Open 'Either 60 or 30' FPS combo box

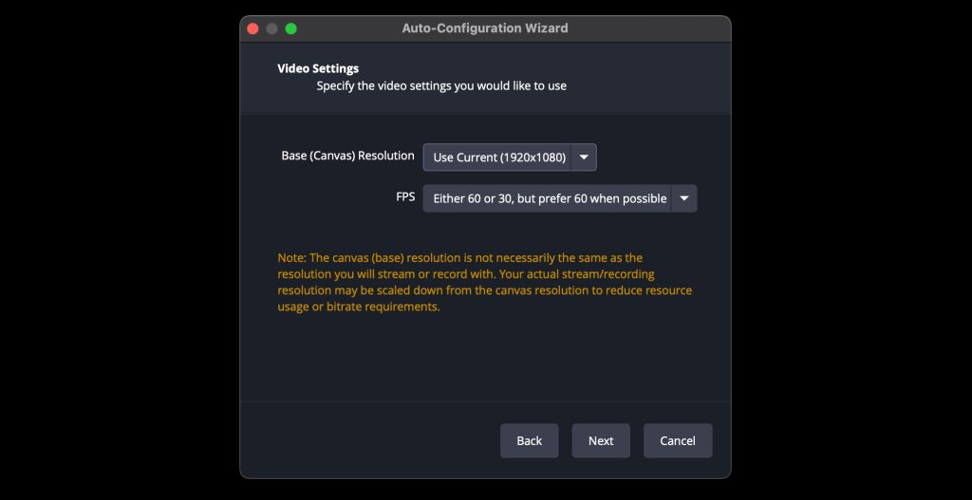click(x=560, y=198)
